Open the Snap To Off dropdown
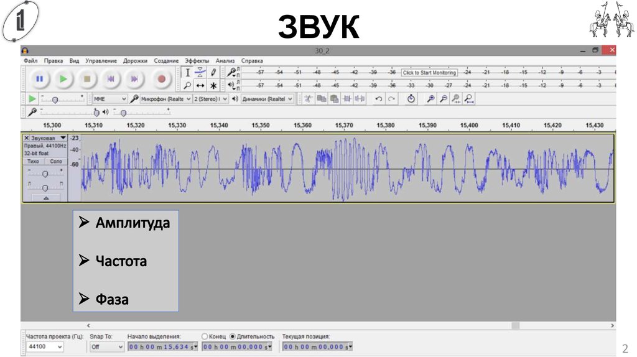Screen dimensions: 637x357 tap(106, 346)
